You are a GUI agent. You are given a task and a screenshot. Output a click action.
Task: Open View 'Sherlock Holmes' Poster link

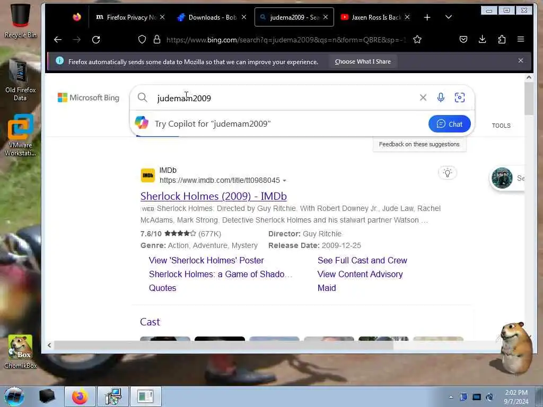point(206,260)
